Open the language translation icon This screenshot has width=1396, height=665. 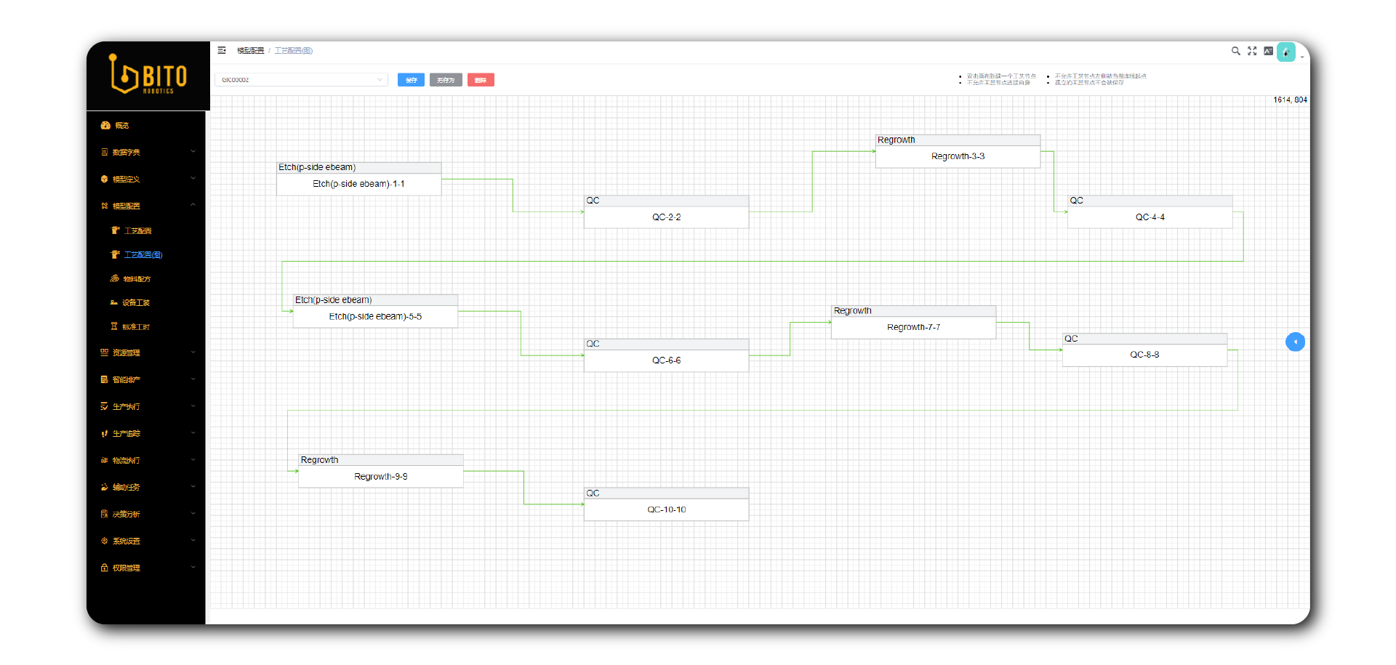click(1268, 51)
